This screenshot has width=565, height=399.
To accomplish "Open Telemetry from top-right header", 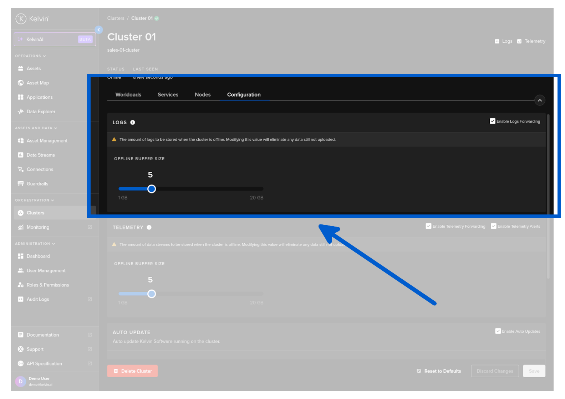I will (x=531, y=41).
